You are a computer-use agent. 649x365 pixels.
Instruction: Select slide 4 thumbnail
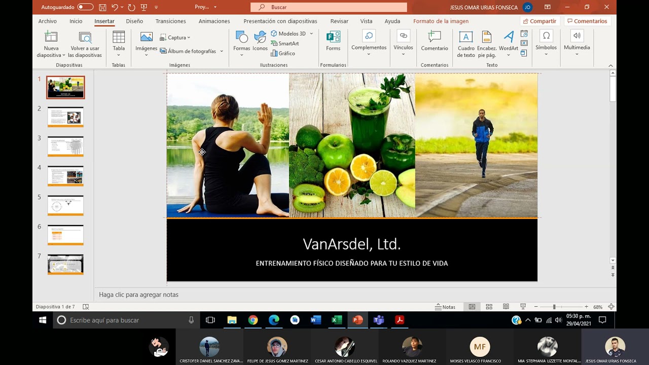(x=65, y=176)
